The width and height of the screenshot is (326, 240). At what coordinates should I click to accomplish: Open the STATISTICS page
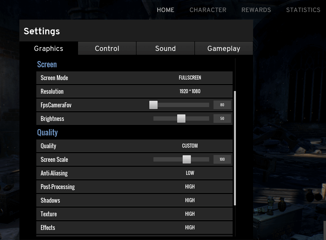click(x=303, y=10)
